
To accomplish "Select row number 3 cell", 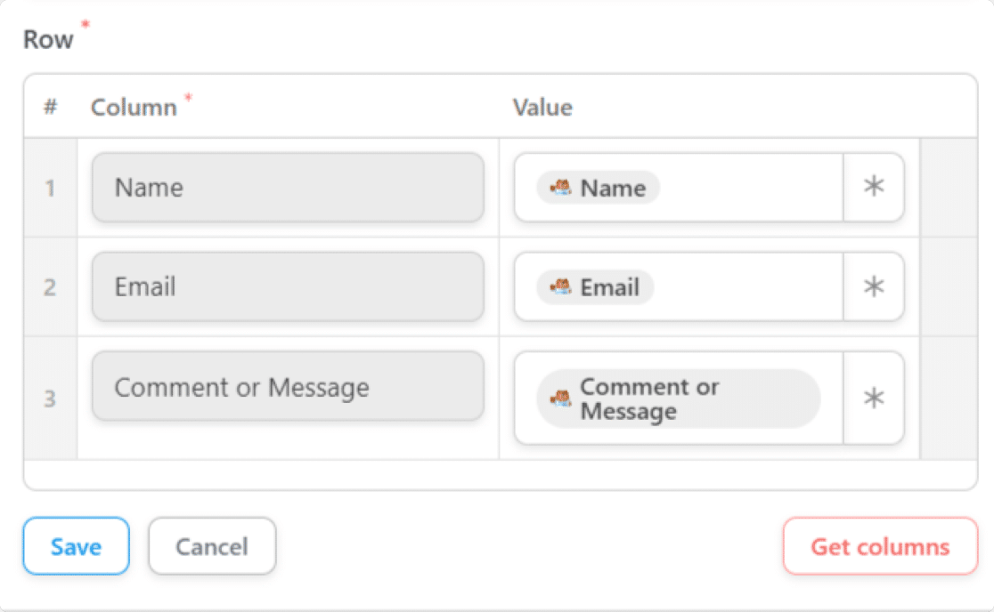I will coord(50,399).
